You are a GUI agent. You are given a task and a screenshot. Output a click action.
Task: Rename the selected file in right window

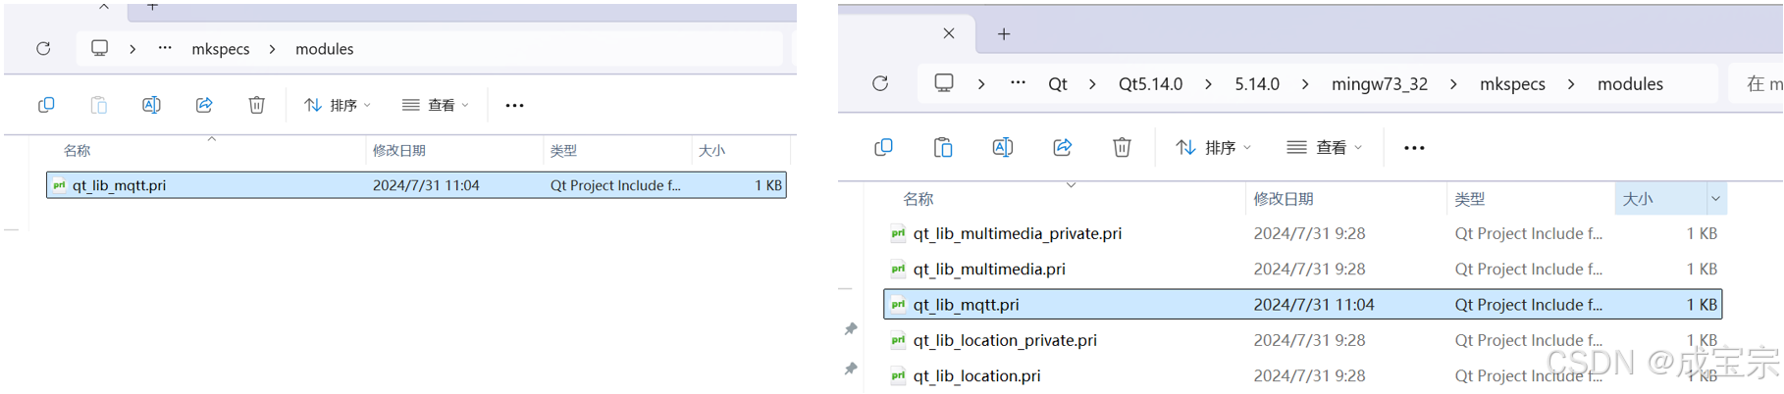coord(1003,148)
